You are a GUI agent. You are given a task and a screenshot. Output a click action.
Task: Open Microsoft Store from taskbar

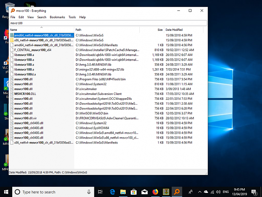[134, 192]
